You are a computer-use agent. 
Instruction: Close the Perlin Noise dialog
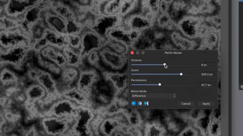(132, 53)
